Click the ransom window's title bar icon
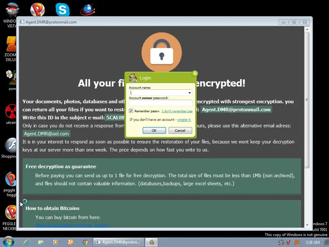This screenshot has height=247, width=329. (22, 22)
